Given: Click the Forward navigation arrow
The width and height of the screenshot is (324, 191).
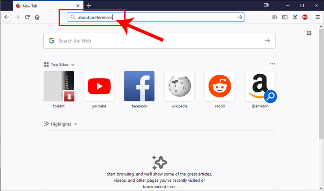Looking at the screenshot, I should point(17,17).
